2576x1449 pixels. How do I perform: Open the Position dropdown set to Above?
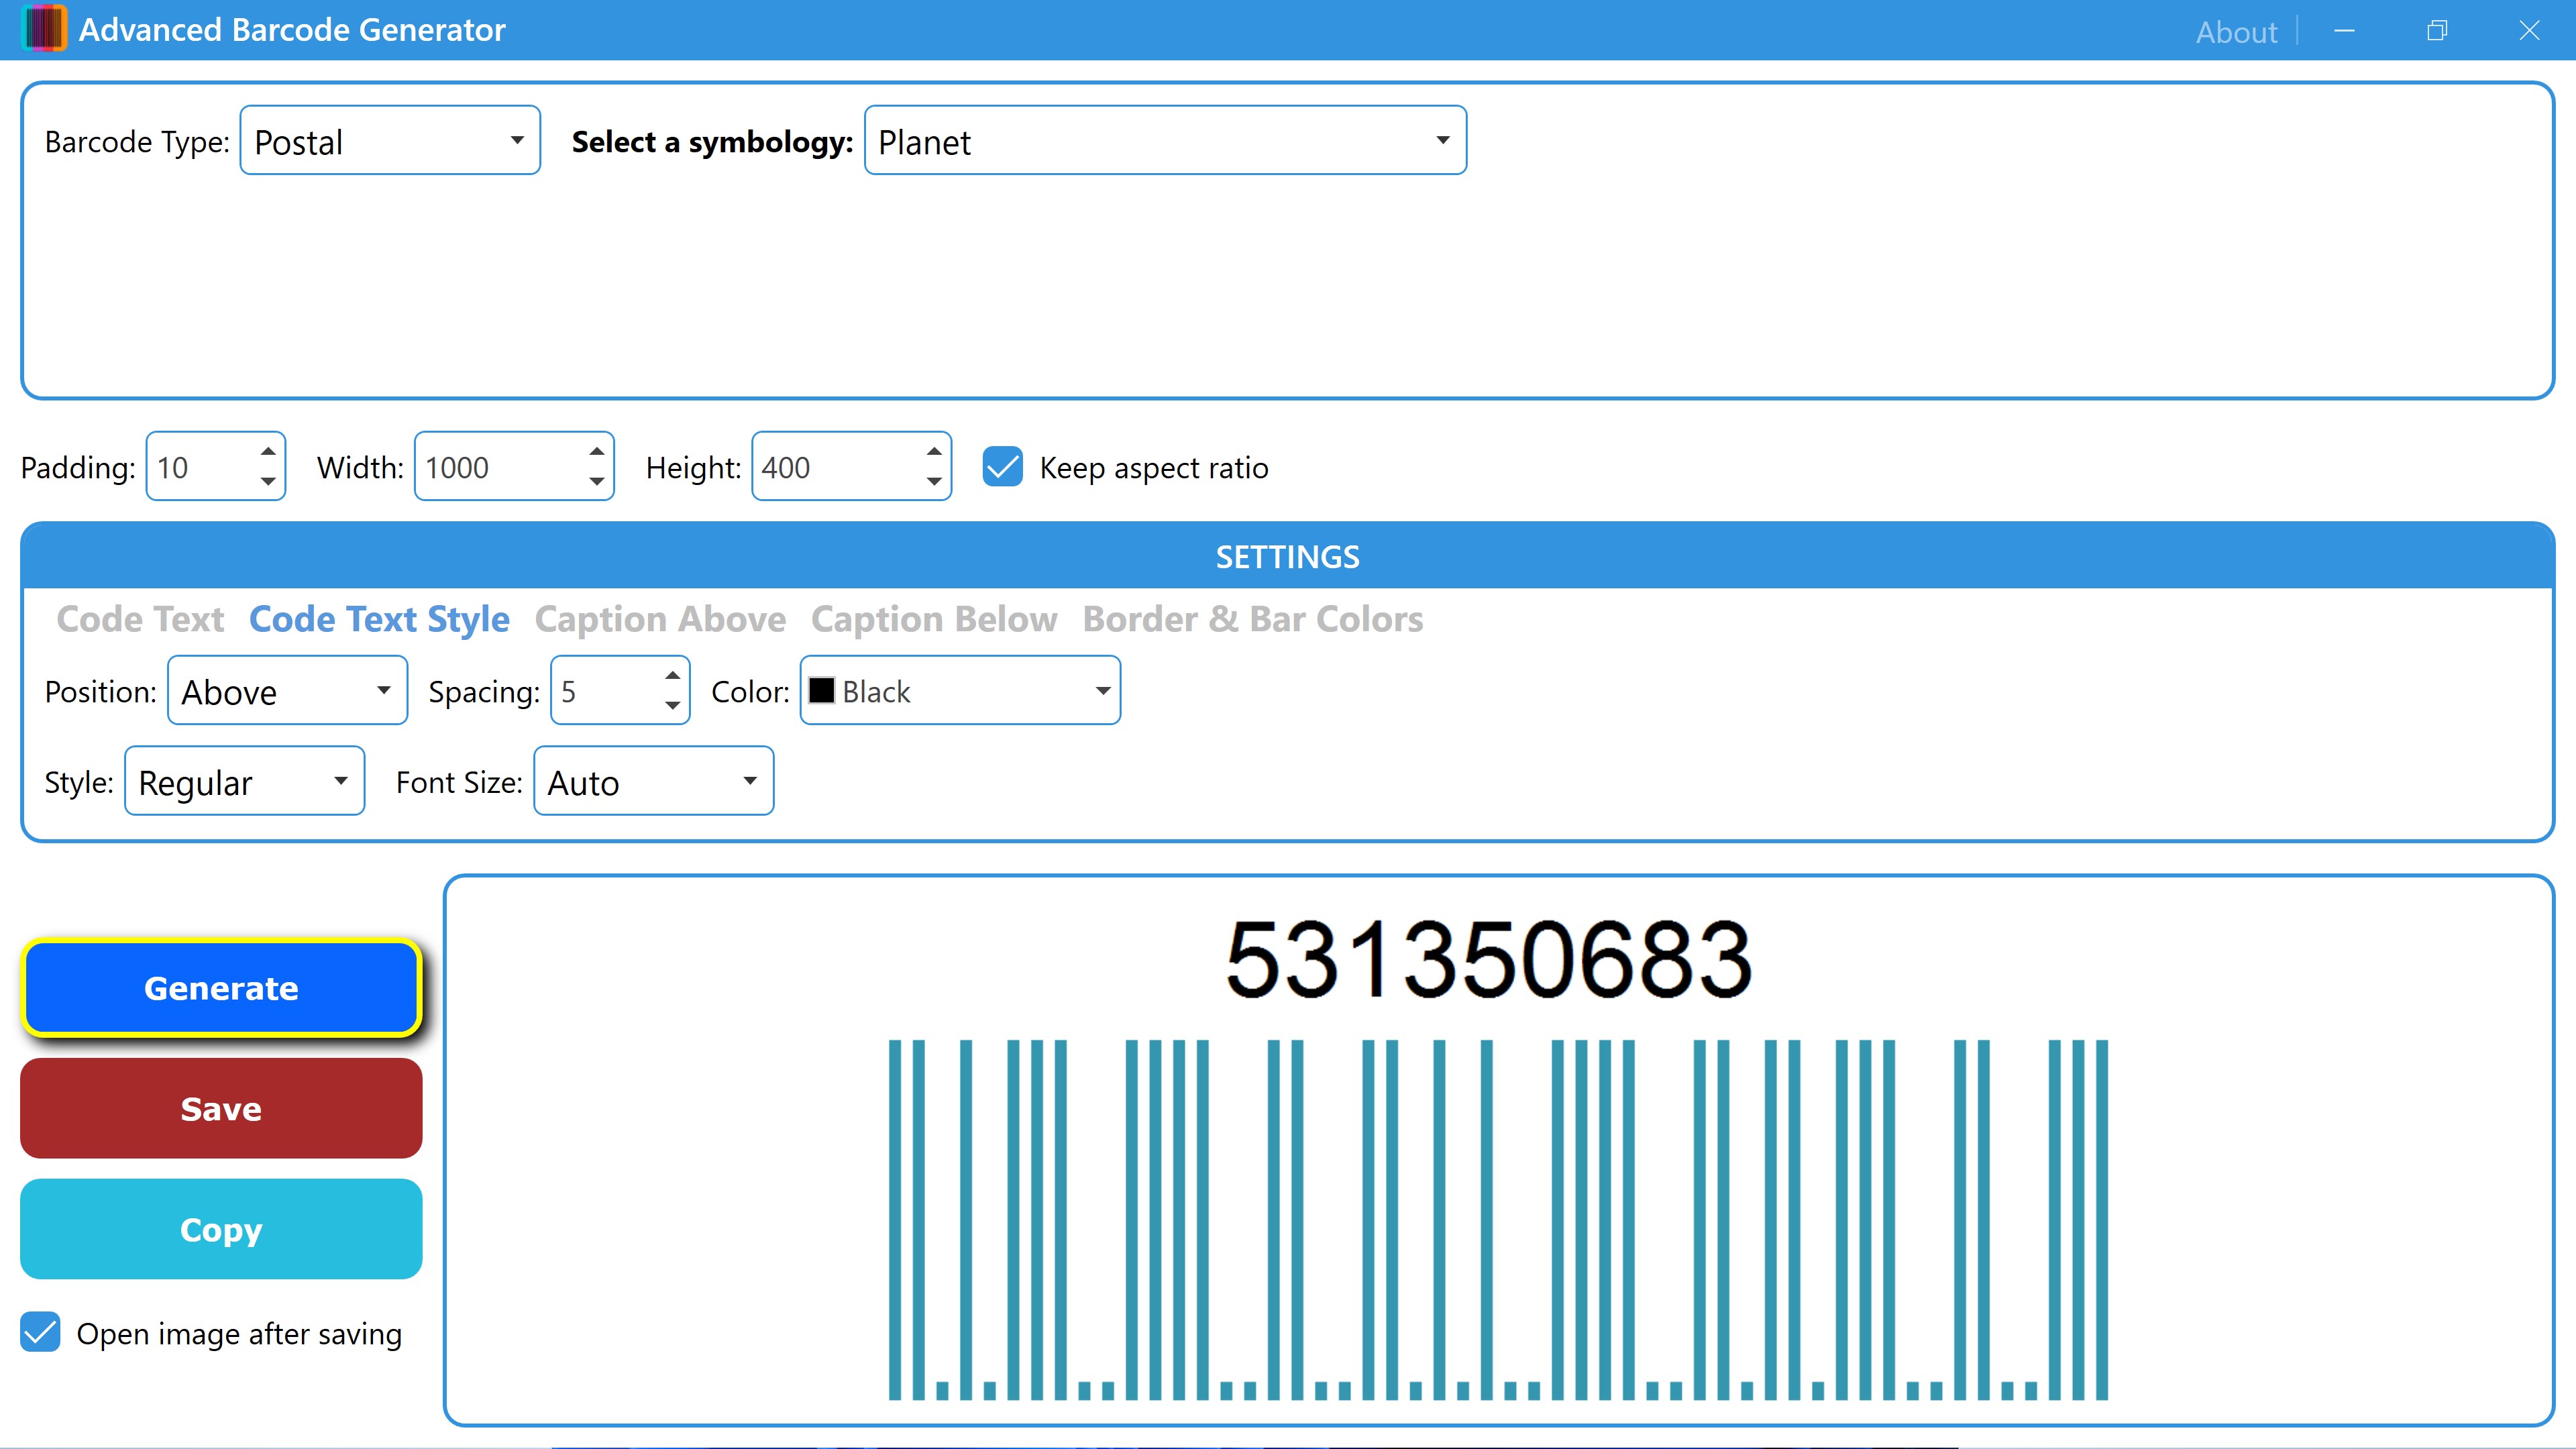tap(287, 691)
